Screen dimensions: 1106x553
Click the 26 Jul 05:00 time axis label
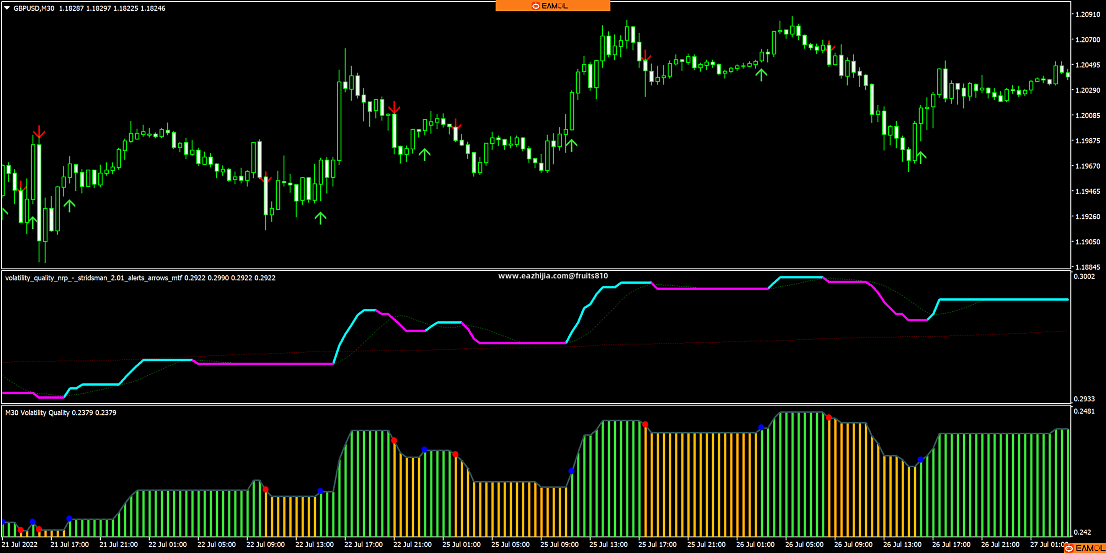coord(804,545)
